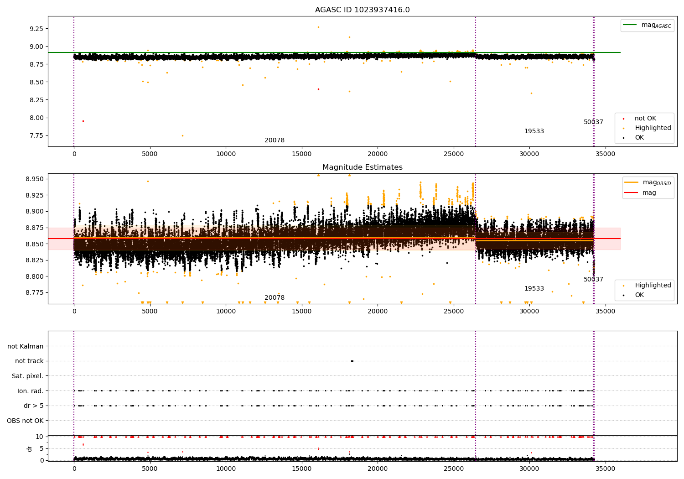The width and height of the screenshot is (684, 479).
Task: Click the isolated 'not track' data marker
Action: 352,361
